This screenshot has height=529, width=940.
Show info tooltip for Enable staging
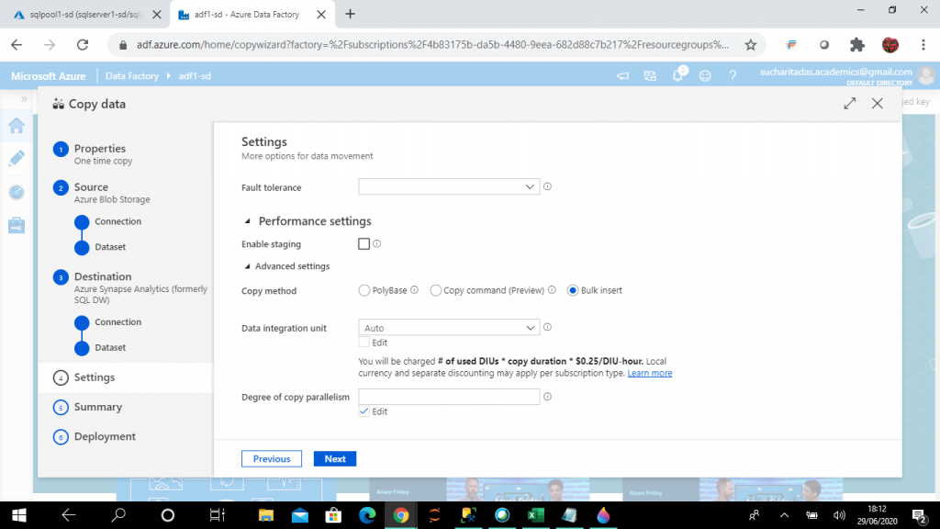[x=376, y=243]
